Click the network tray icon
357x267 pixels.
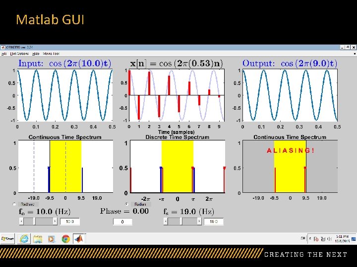[323, 239]
